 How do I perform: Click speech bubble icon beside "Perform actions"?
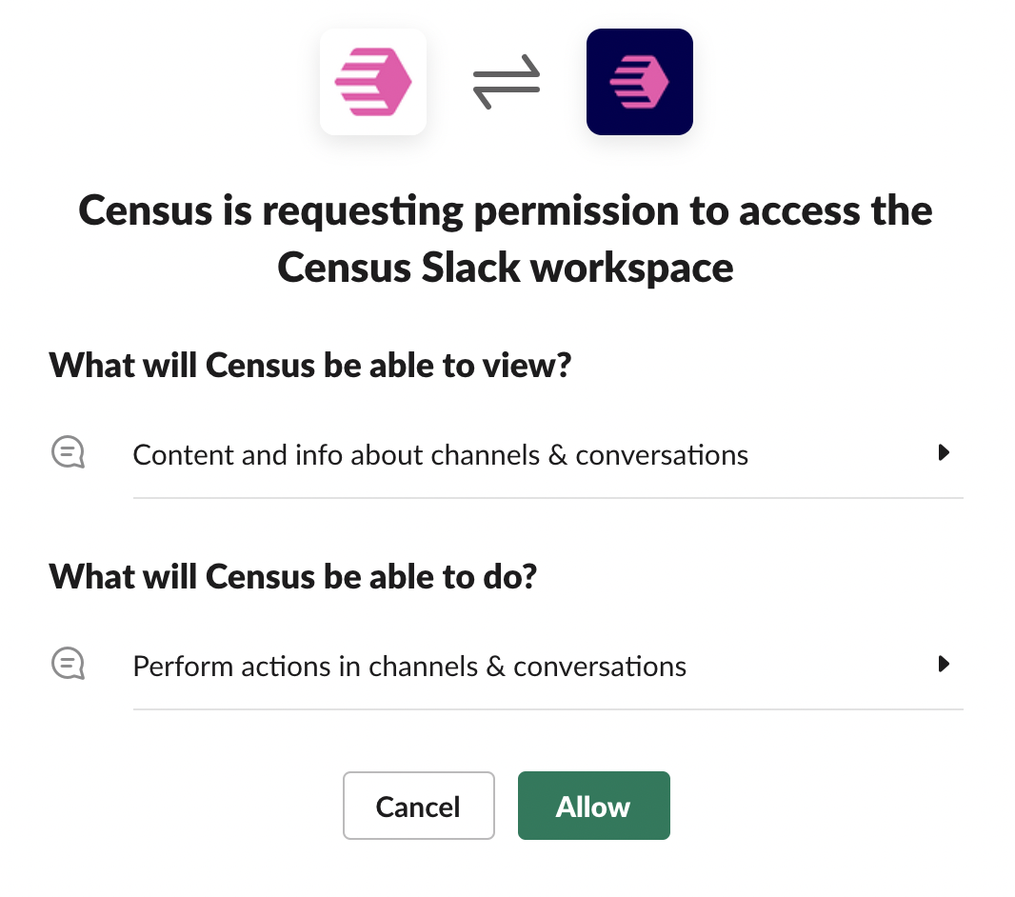tap(68, 665)
